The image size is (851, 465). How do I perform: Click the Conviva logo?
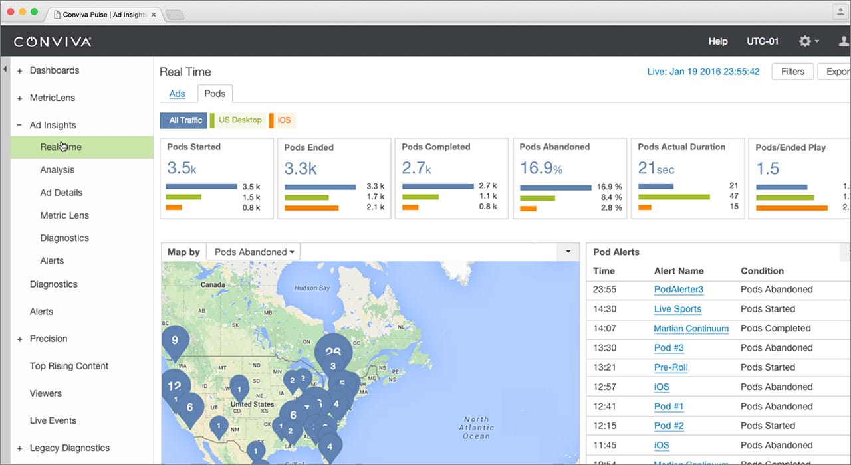(x=53, y=42)
